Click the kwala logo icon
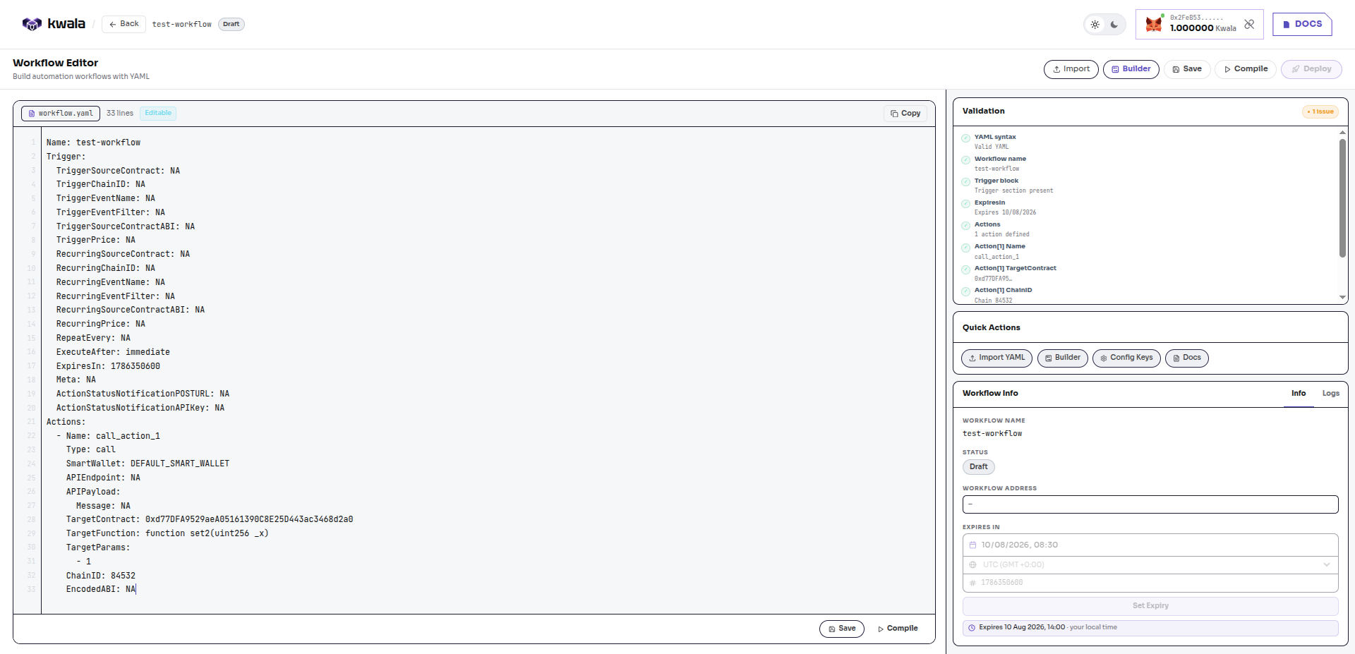The image size is (1355, 654). (32, 24)
